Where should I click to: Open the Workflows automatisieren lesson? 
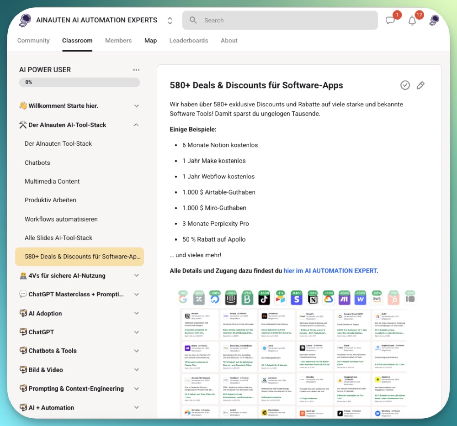pyautogui.click(x=61, y=219)
